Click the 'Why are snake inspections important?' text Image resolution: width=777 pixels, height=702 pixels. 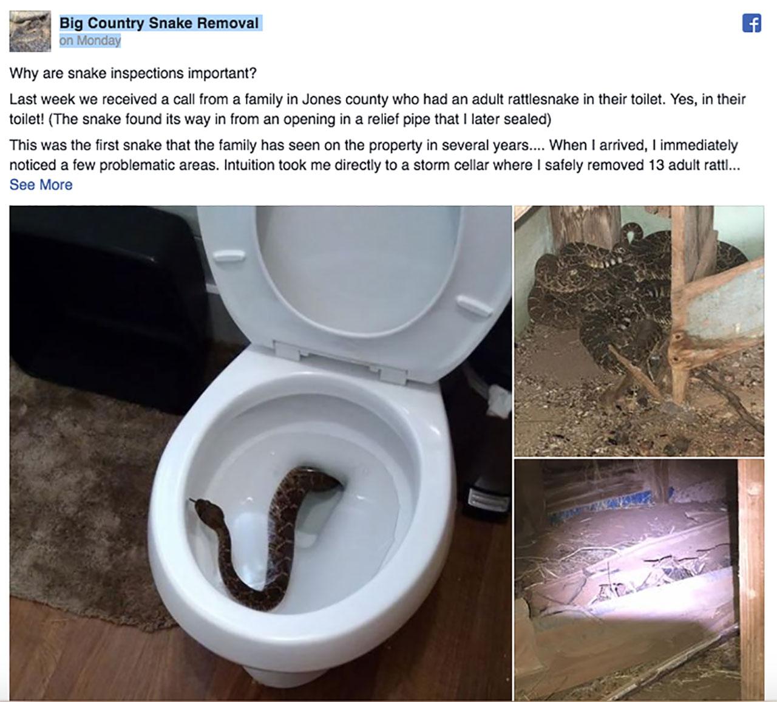pos(133,73)
